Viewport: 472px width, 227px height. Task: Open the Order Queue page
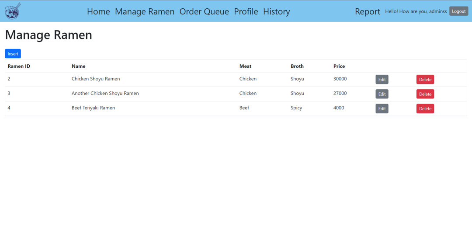tap(204, 11)
